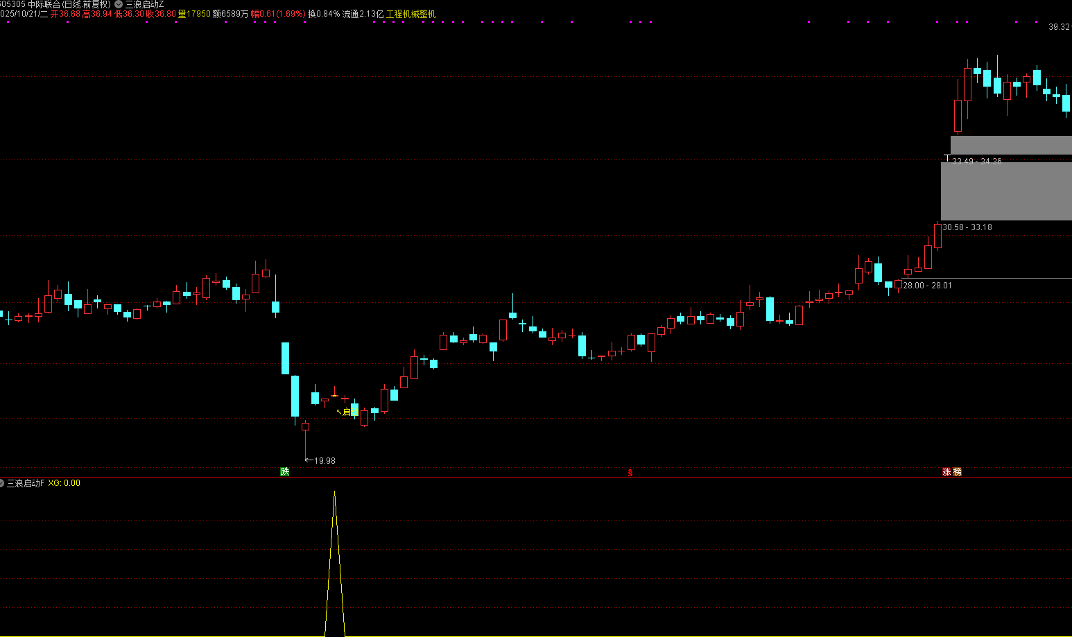
Task: Select the 28.00 - 28.01 gap label
Action: [927, 286]
